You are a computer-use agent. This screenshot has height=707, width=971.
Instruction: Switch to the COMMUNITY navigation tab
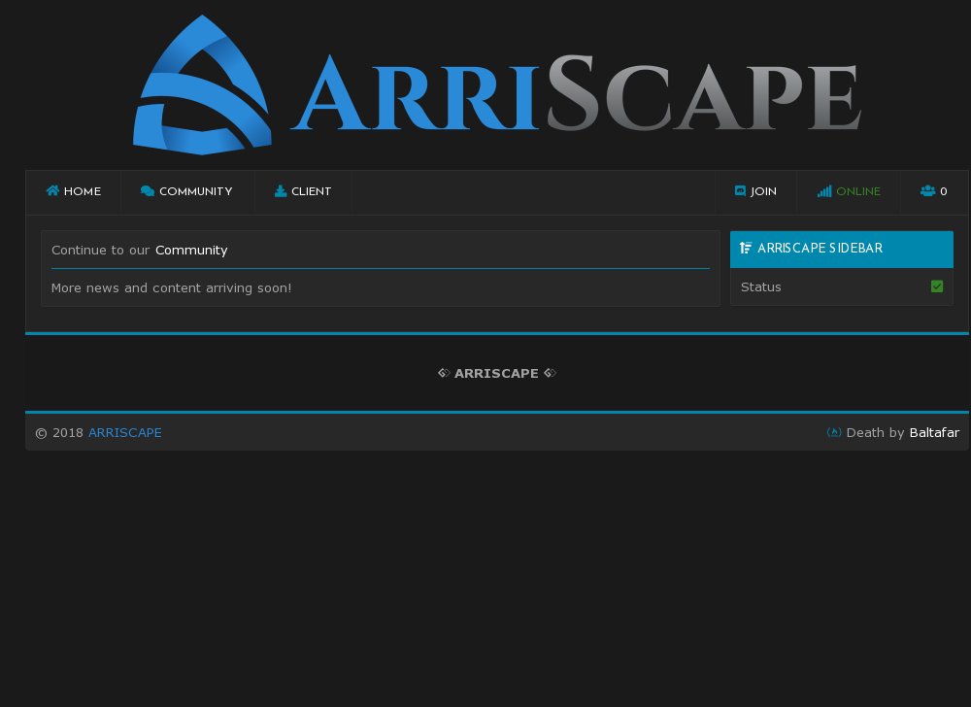(187, 191)
